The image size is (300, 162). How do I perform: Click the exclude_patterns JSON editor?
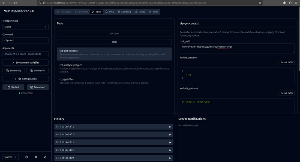tap(237, 106)
